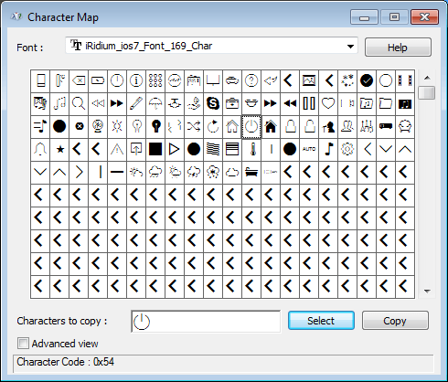This screenshot has width=448, height=382.
Task: Choose the filled lightbulb glyph
Action: click(155, 126)
